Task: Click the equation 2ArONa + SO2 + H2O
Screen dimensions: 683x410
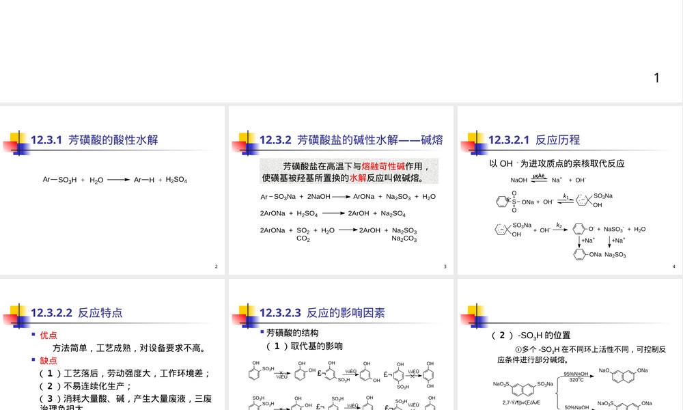Action: 339,234
